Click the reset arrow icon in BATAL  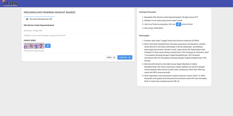(114, 58)
